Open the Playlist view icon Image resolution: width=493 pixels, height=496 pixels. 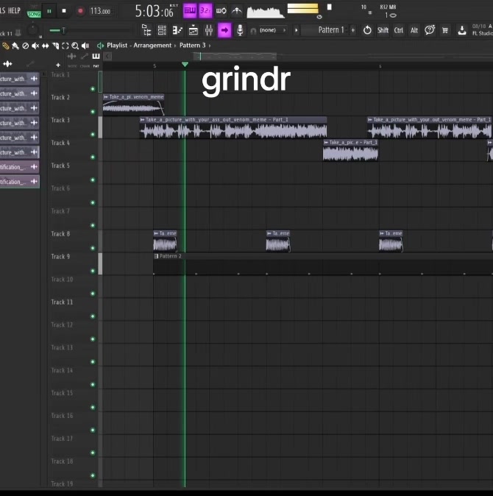pyautogui.click(x=194, y=30)
